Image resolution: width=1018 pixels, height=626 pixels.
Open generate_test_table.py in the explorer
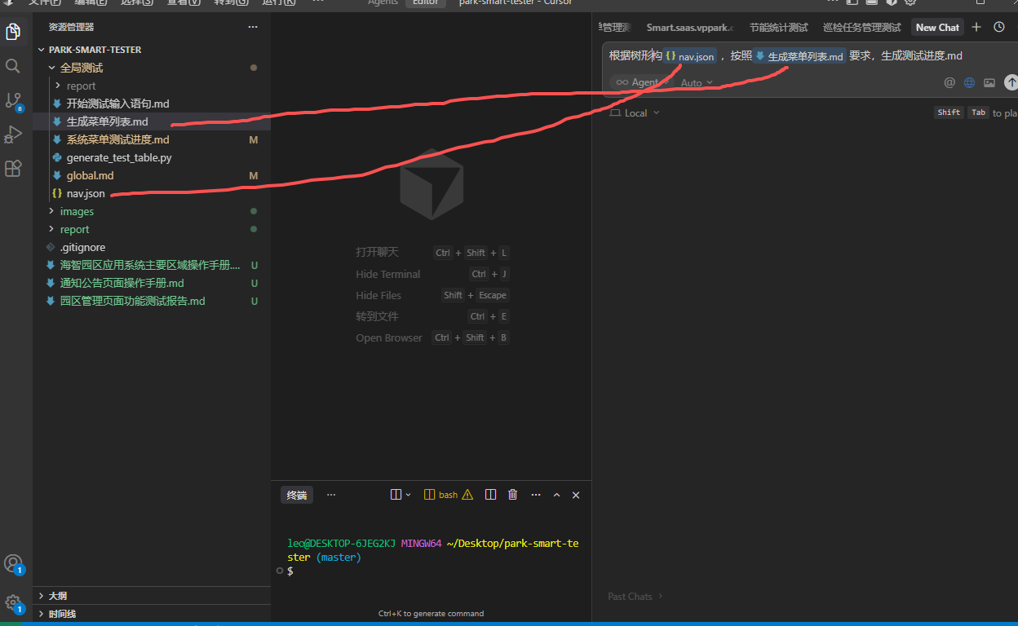[119, 157]
